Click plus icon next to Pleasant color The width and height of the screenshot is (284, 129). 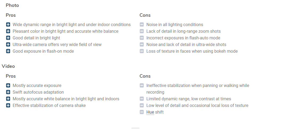tap(8, 31)
